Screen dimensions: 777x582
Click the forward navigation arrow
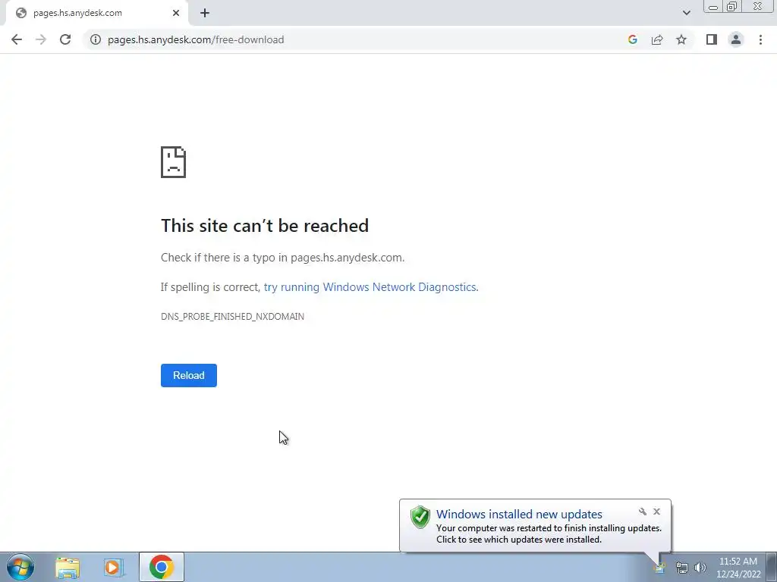pyautogui.click(x=41, y=39)
